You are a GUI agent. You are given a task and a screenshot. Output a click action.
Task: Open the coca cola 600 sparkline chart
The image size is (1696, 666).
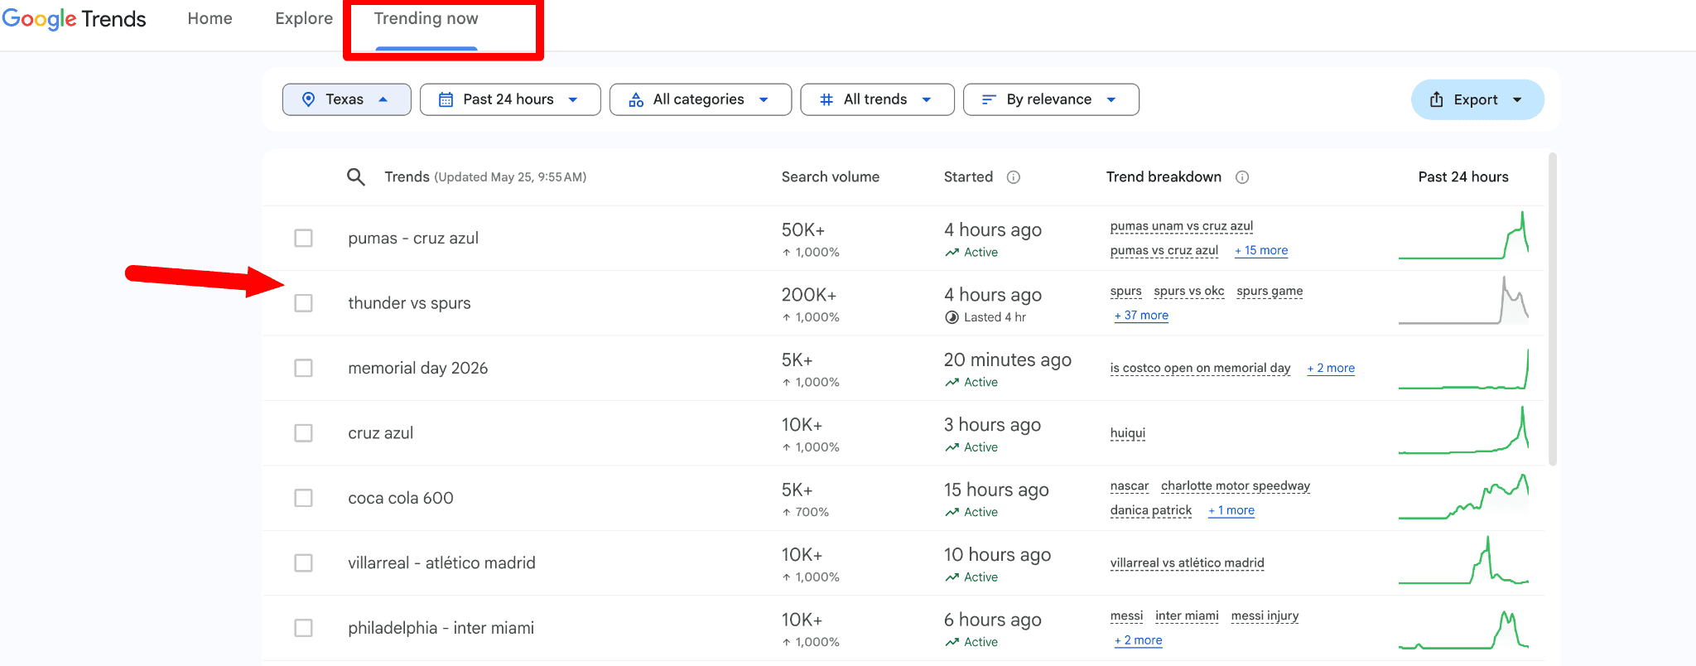(1463, 496)
